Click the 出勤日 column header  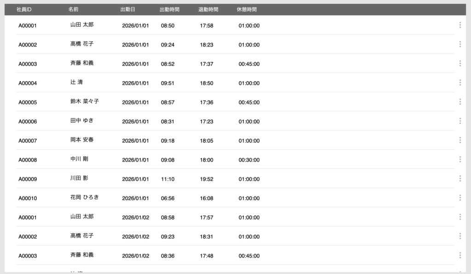(127, 10)
